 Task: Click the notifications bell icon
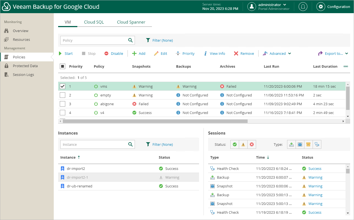click(x=303, y=7)
